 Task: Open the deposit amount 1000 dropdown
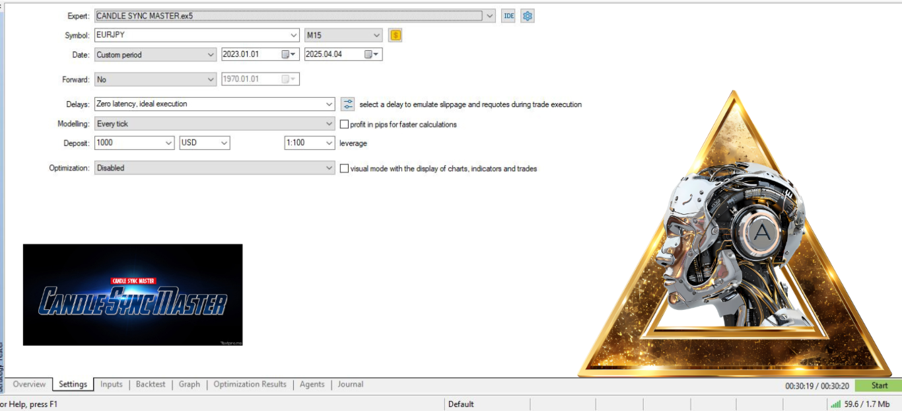(168, 143)
